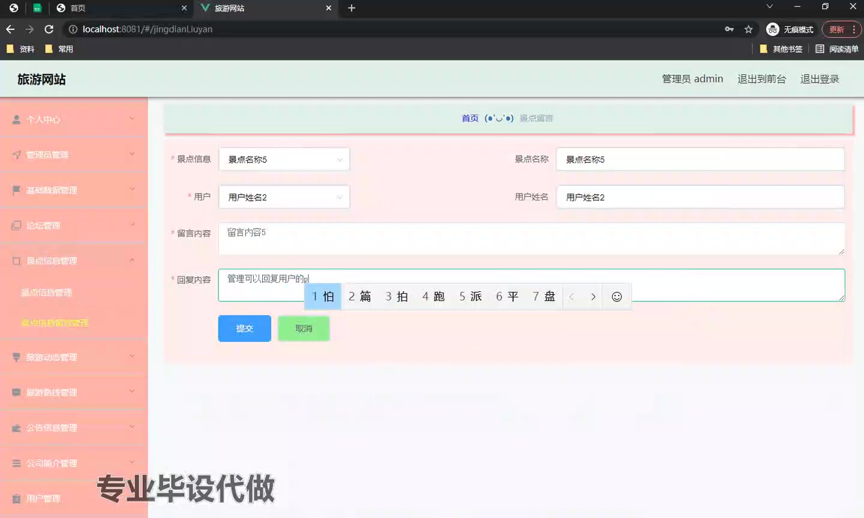Close the 首页 browser tab
Viewport: 864px width, 518px height.
pos(184,8)
